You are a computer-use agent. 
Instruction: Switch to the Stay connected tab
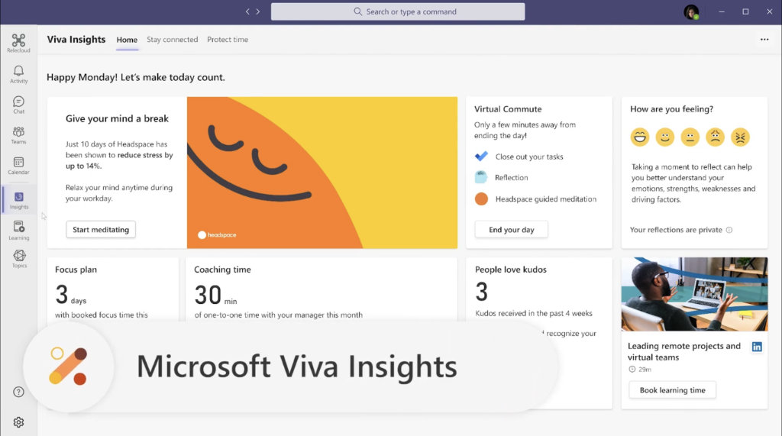pyautogui.click(x=172, y=40)
